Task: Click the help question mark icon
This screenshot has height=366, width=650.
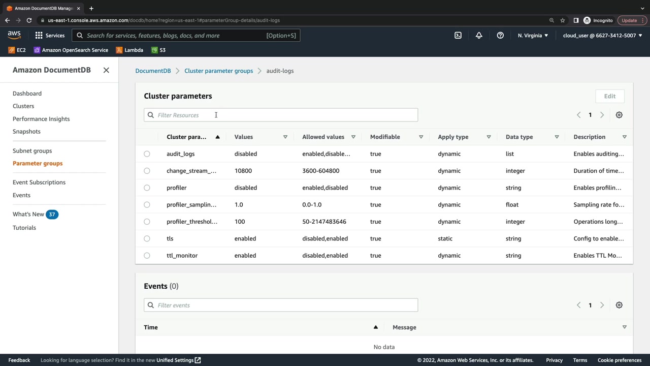Action: coord(500,36)
